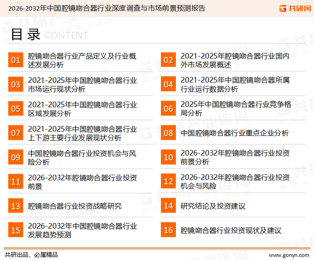Select chapter 腔镜吻合器行业投资战略研究

coord(75,206)
